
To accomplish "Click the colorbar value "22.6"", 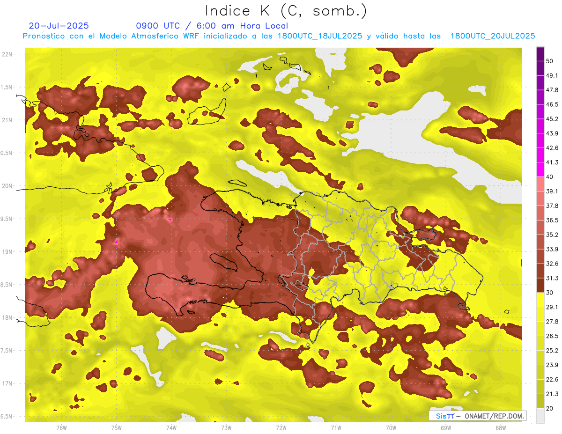I will tap(552, 379).
